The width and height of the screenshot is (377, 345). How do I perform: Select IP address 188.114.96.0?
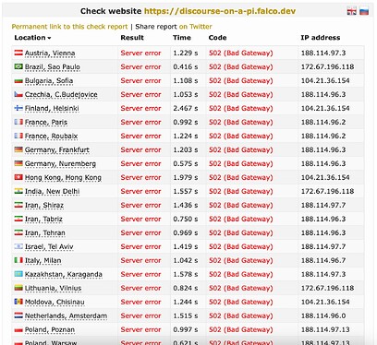(x=323, y=316)
